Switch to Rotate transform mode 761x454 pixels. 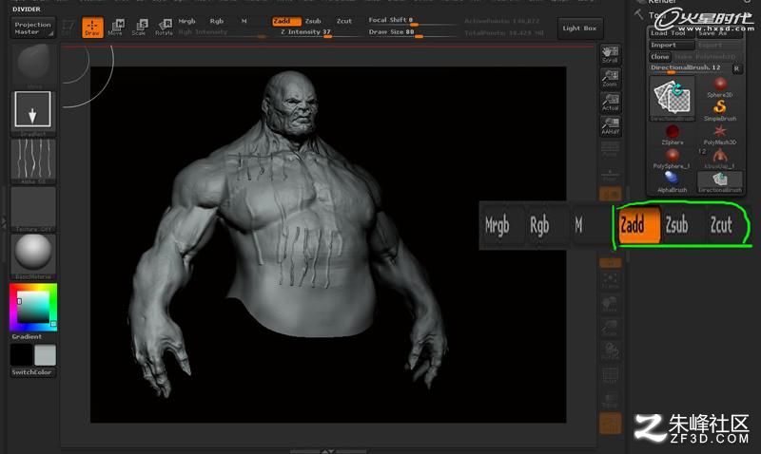coord(164,28)
